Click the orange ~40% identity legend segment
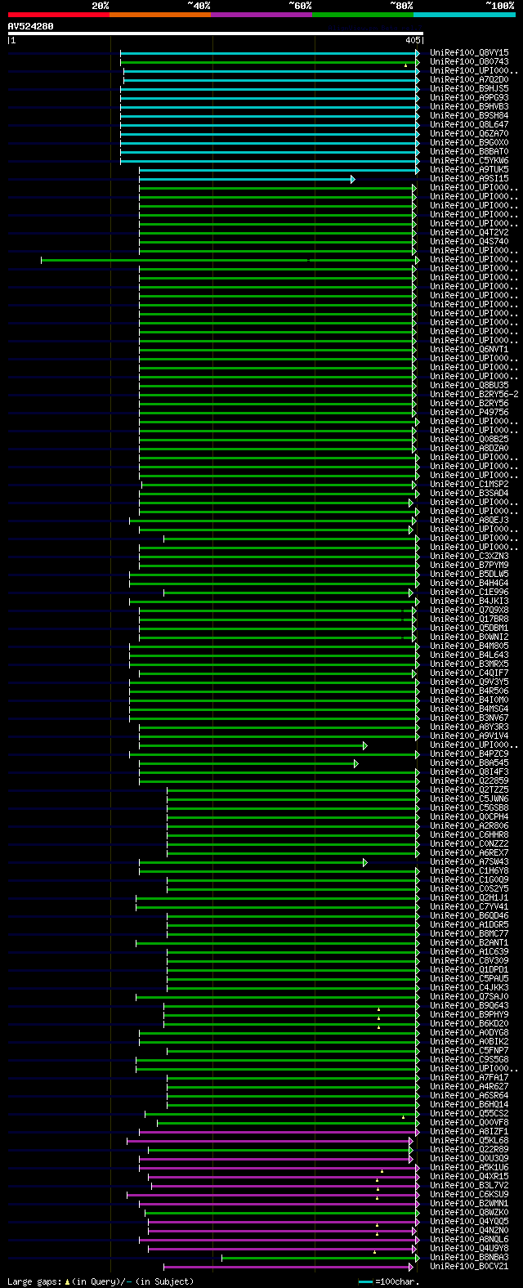 (160, 15)
